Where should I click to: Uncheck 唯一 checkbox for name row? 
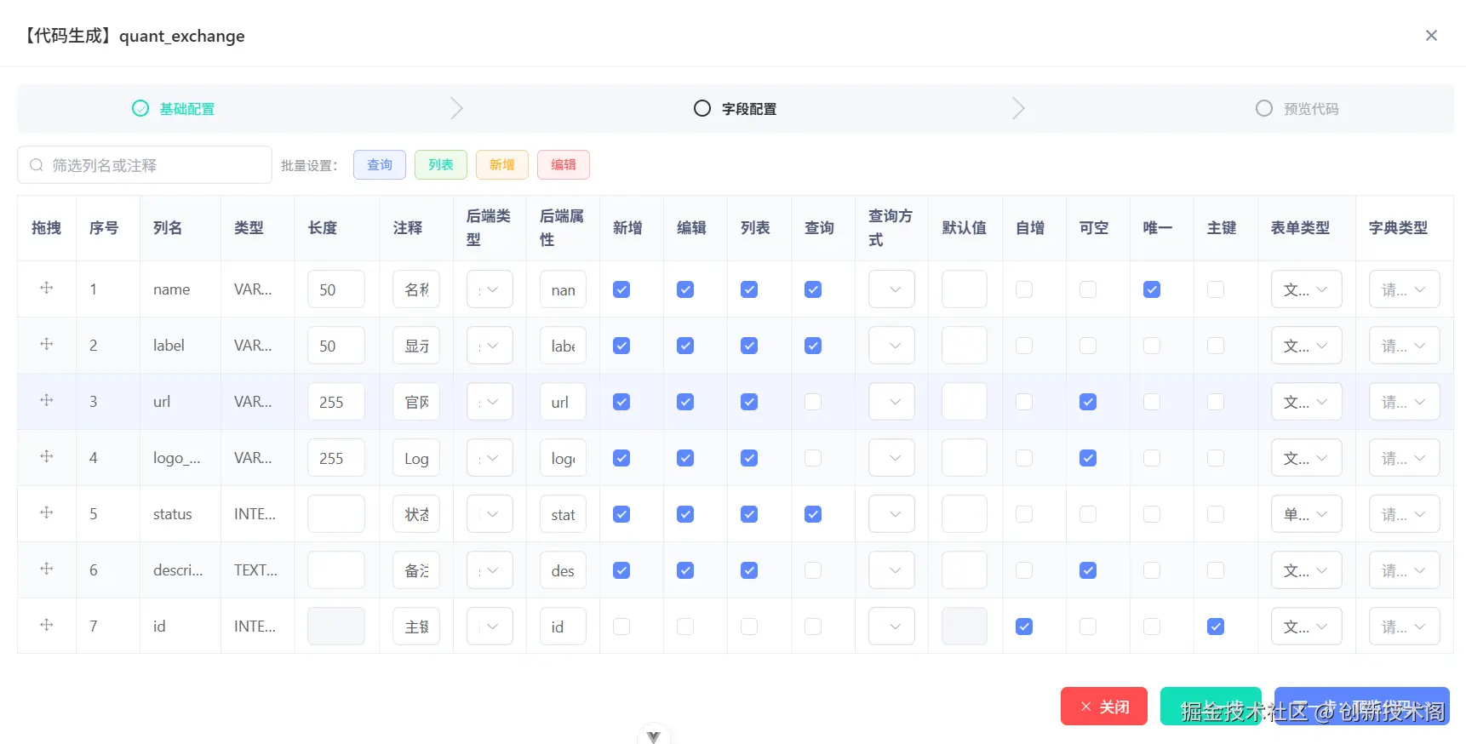pyautogui.click(x=1152, y=289)
